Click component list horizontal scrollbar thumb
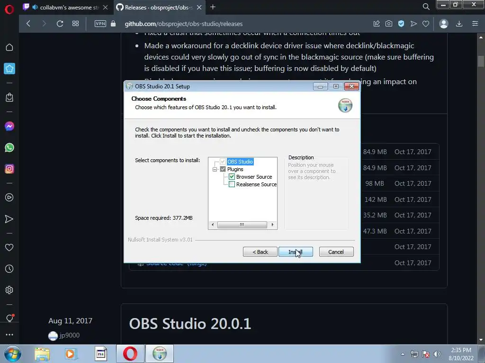The width and height of the screenshot is (485, 363). coord(242,225)
